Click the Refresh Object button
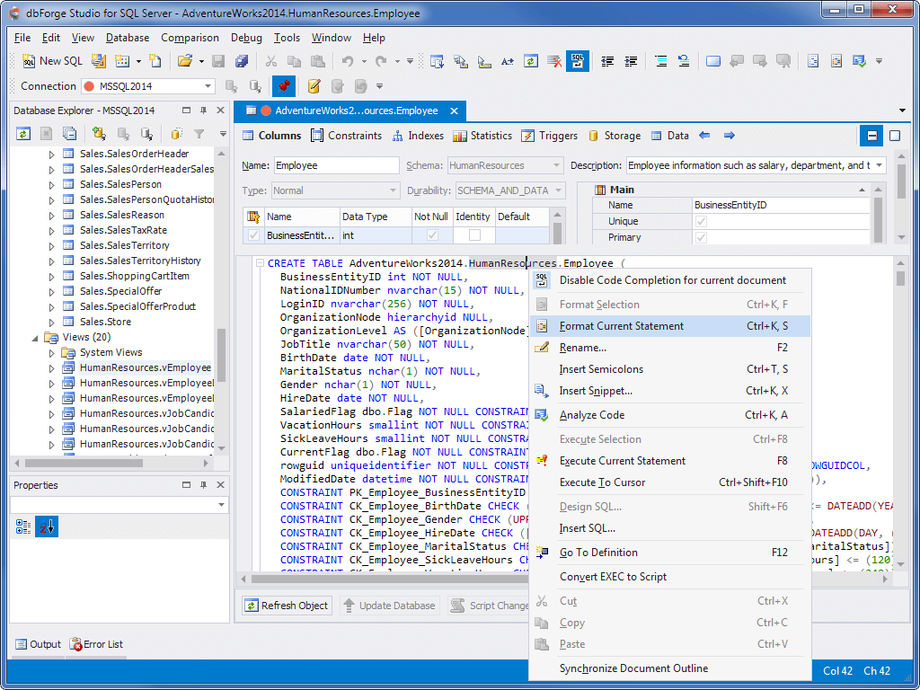The image size is (920, 690). point(287,606)
